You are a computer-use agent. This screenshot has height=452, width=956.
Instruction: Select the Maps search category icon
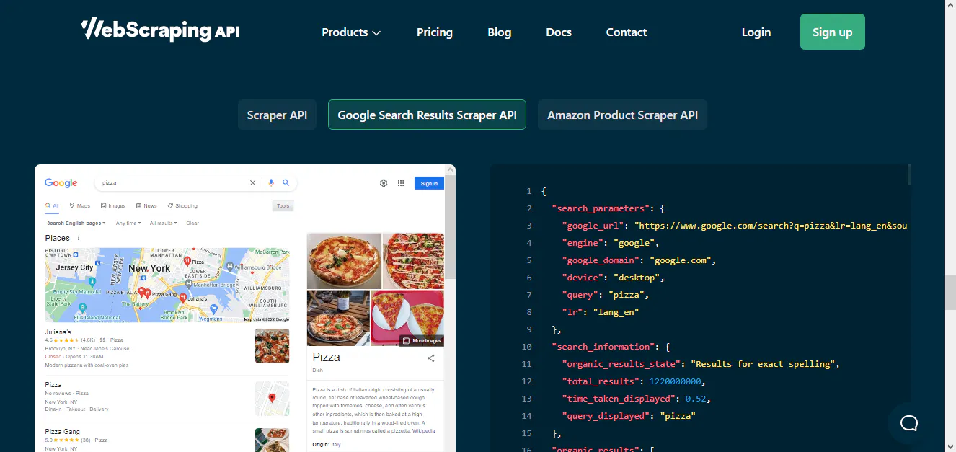coord(73,205)
